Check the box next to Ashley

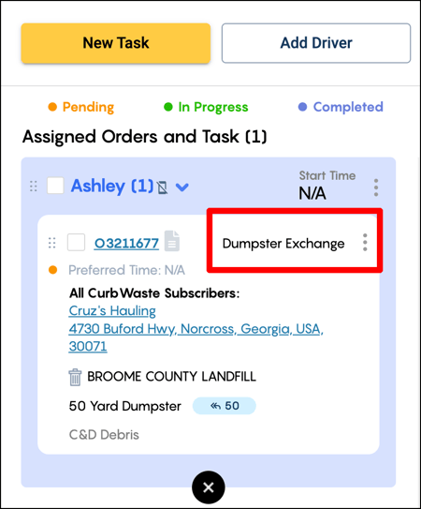pos(55,186)
